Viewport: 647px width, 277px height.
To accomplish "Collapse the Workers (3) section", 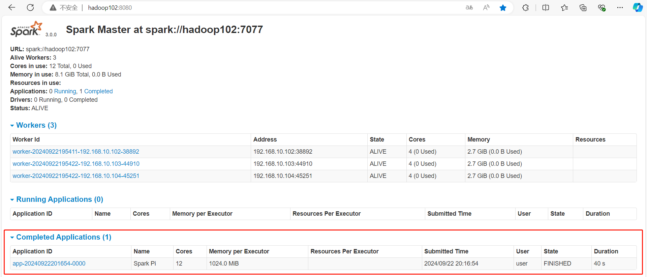I will pyautogui.click(x=33, y=125).
